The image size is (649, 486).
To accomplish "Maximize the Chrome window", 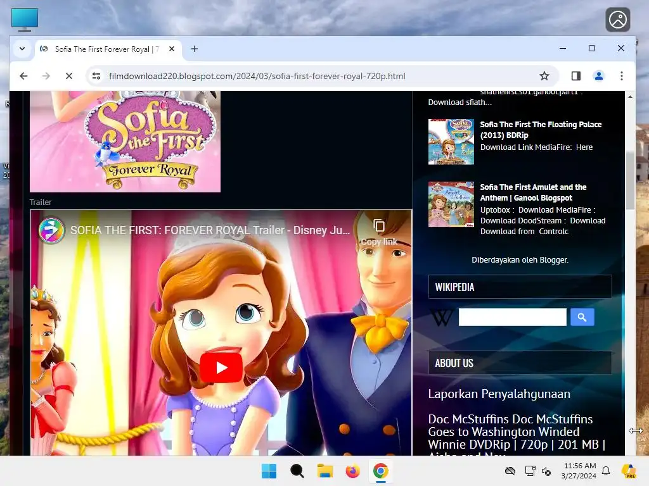I will (x=592, y=48).
